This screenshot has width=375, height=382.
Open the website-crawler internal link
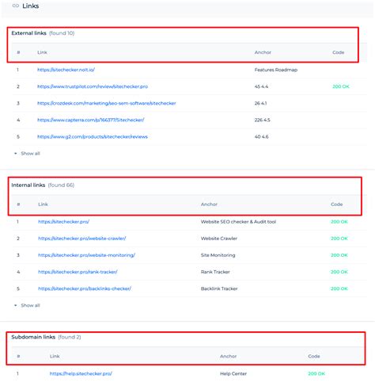82,239
